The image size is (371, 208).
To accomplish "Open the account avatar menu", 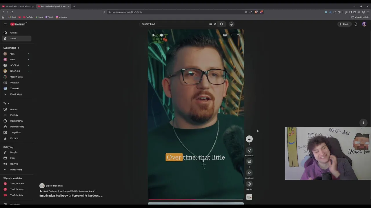I will click(x=364, y=24).
